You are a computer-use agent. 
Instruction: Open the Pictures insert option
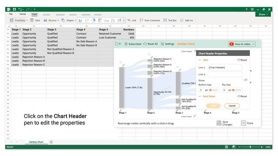coord(51,20)
